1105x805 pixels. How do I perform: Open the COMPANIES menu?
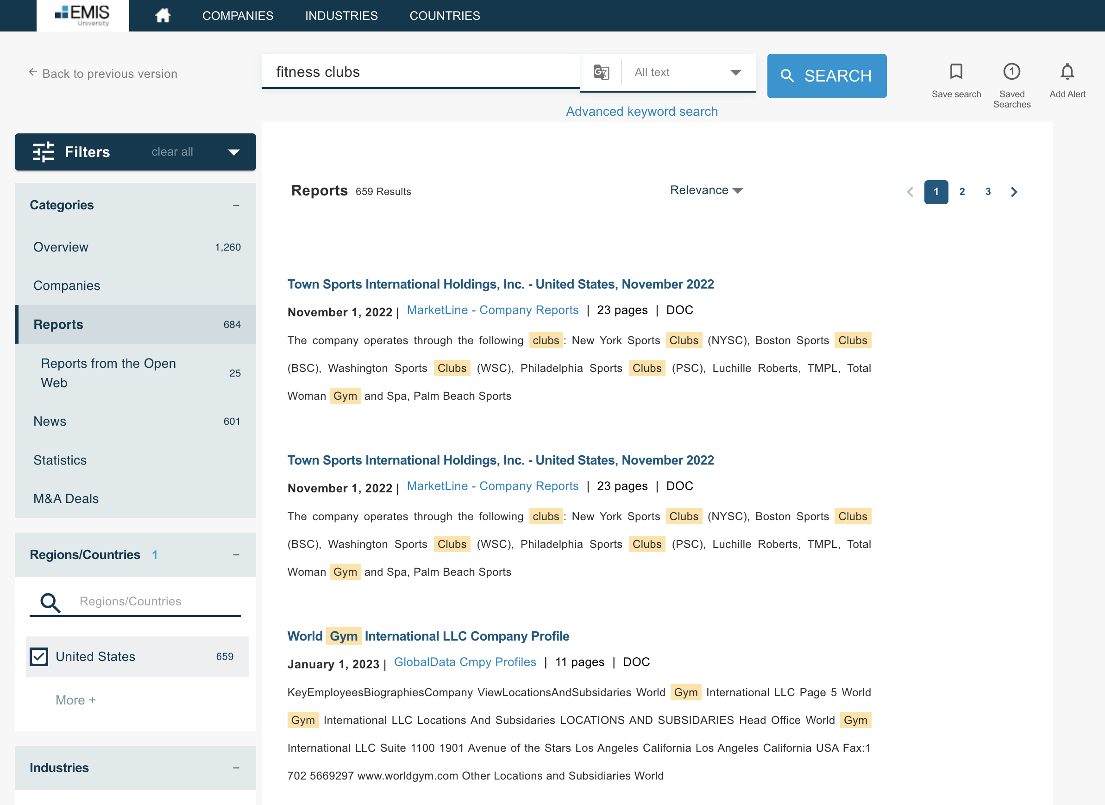click(x=238, y=15)
